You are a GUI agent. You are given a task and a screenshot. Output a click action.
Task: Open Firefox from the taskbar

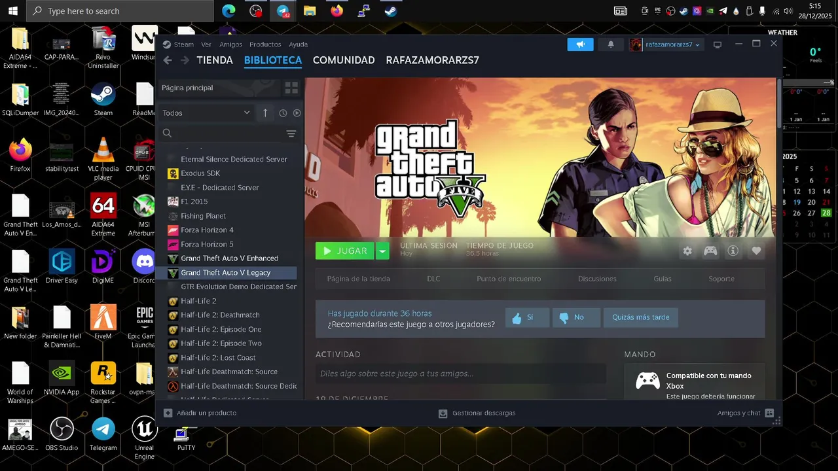337,10
